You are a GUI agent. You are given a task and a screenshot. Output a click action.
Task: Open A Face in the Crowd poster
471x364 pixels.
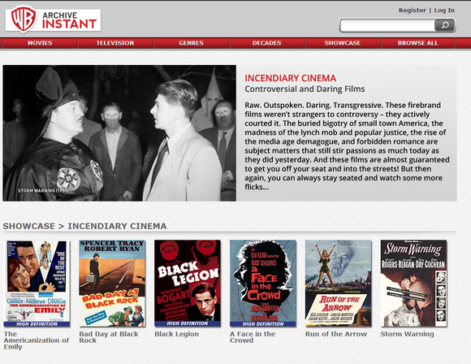coord(263,284)
